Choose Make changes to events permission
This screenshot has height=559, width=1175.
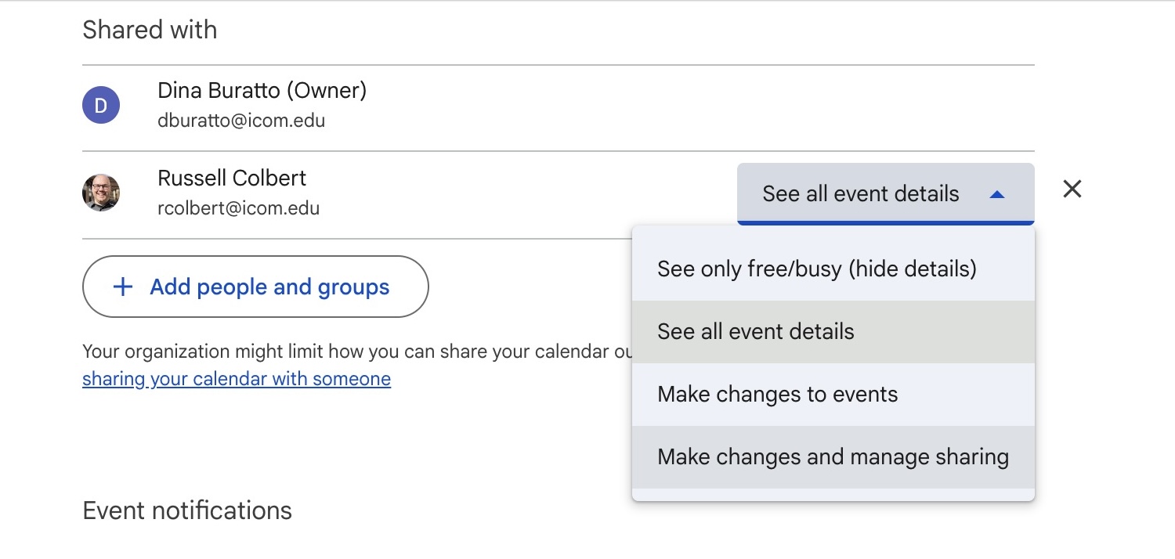(x=777, y=394)
